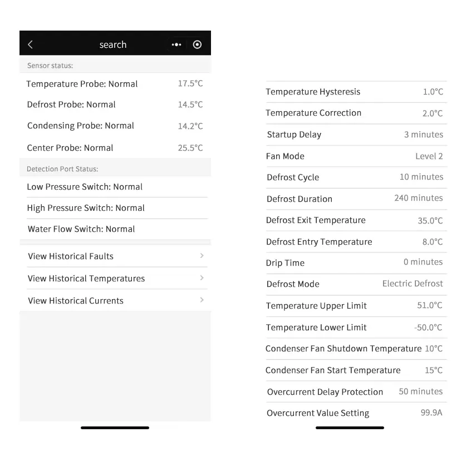Open View Historical Temperatures
This screenshot has width=476, height=452.
(x=86, y=279)
